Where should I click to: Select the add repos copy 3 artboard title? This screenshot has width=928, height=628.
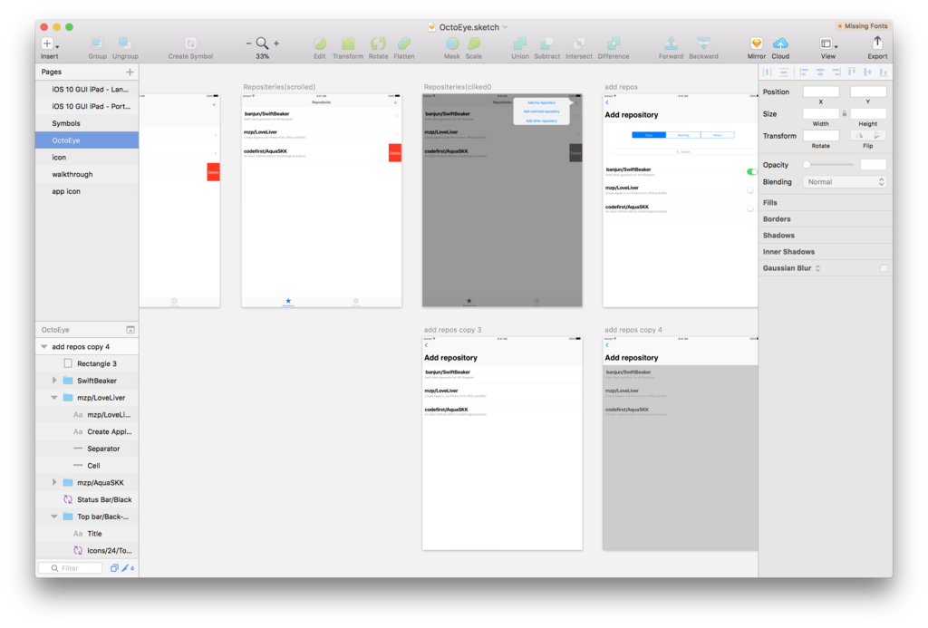pos(453,330)
